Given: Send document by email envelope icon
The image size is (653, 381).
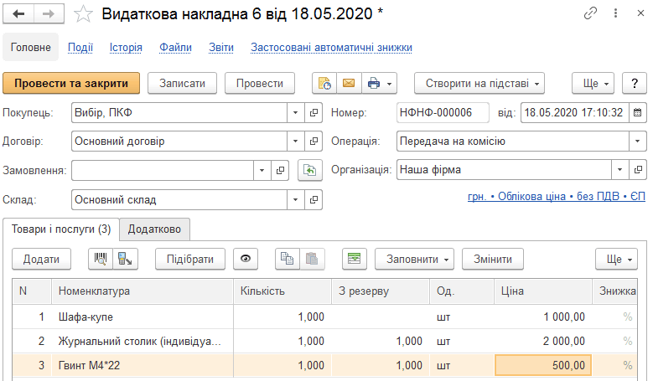Looking at the screenshot, I should click(x=349, y=83).
